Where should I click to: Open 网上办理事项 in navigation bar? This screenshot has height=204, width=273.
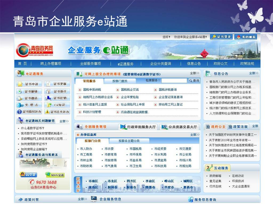(51, 64)
